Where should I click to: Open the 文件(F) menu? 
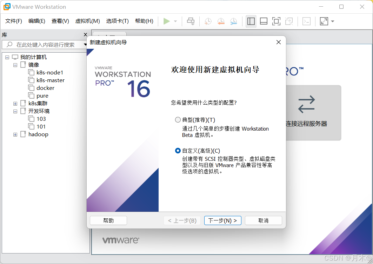(14, 21)
